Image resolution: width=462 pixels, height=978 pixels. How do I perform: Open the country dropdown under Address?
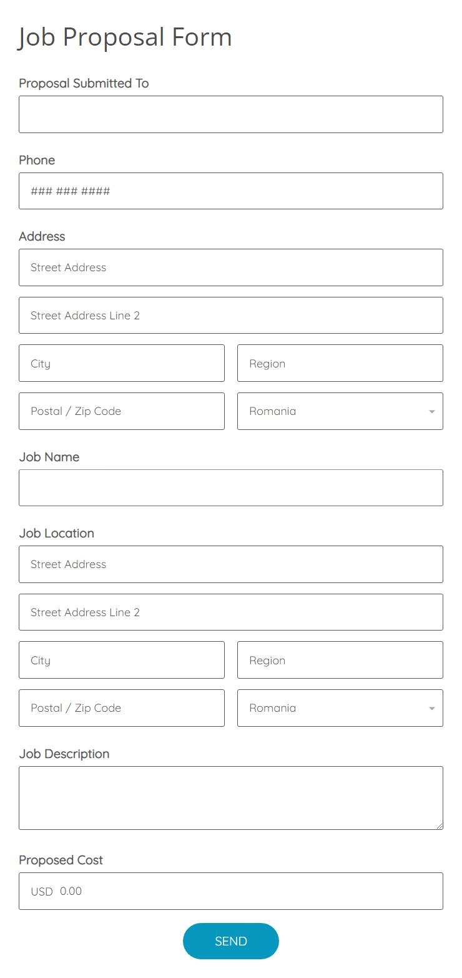(x=340, y=411)
